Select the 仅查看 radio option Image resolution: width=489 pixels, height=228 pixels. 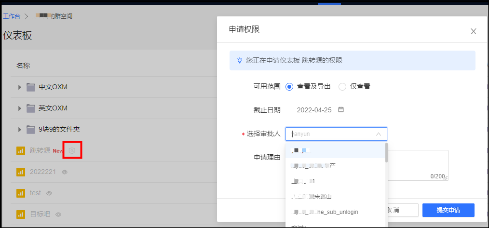342,87
